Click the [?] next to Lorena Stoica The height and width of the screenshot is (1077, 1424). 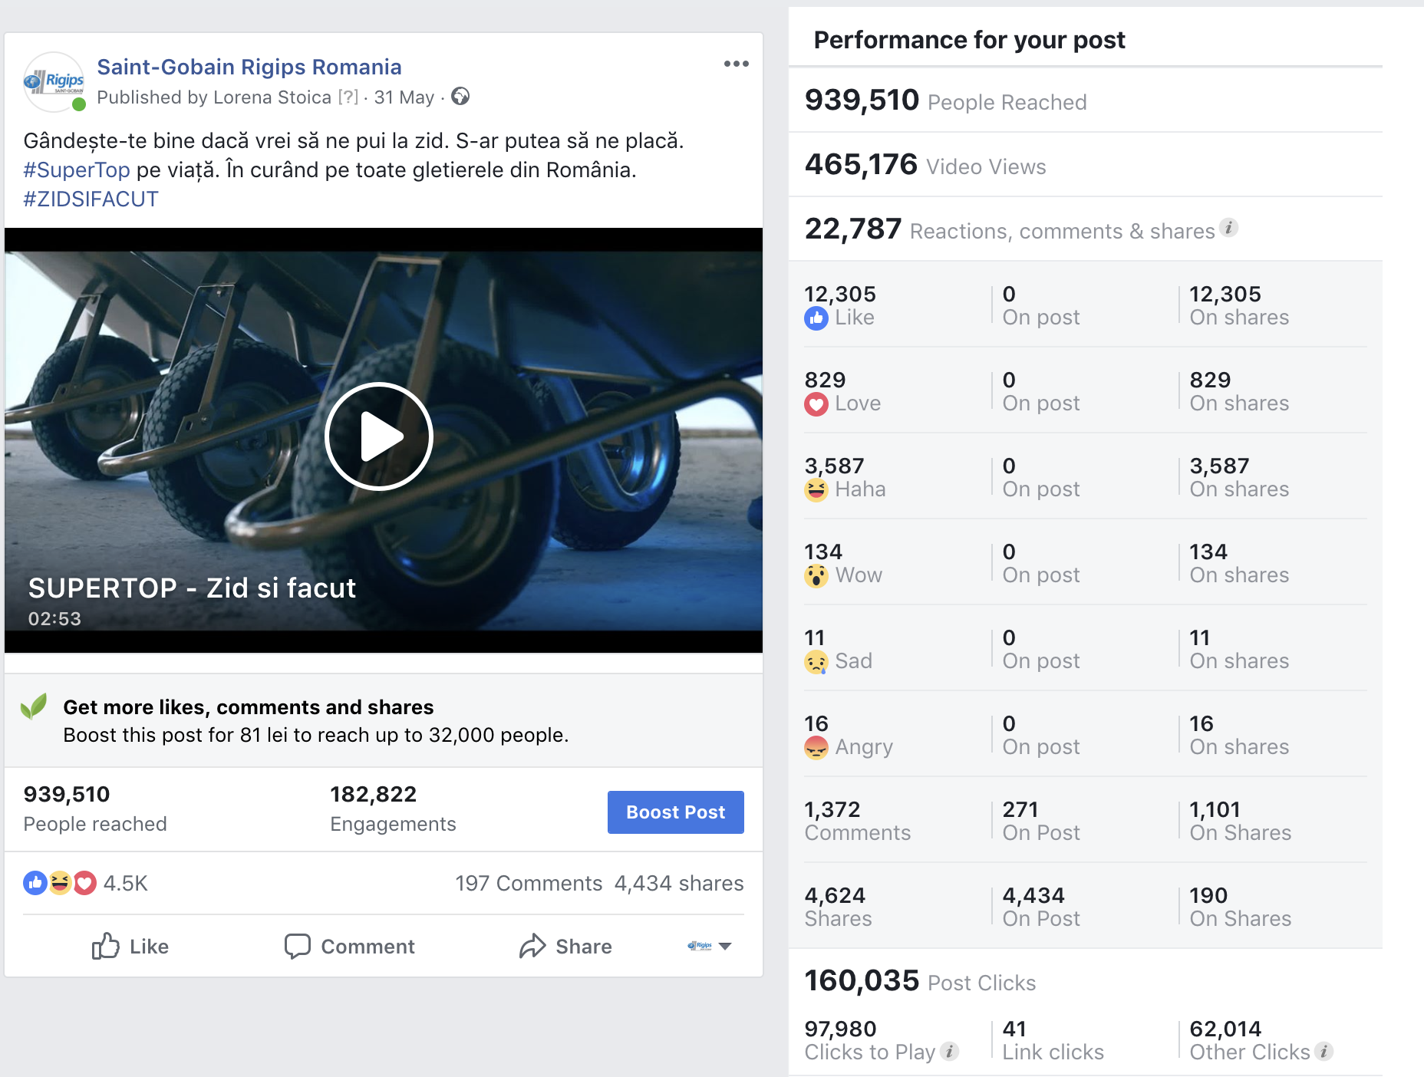pos(348,97)
